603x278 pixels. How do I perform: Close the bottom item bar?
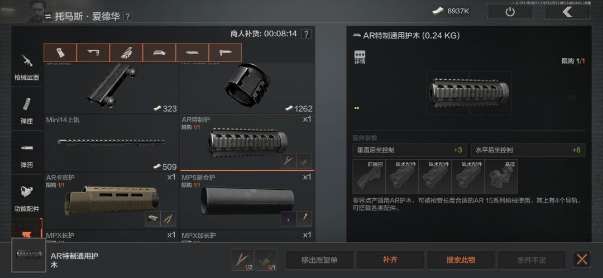(582, 260)
